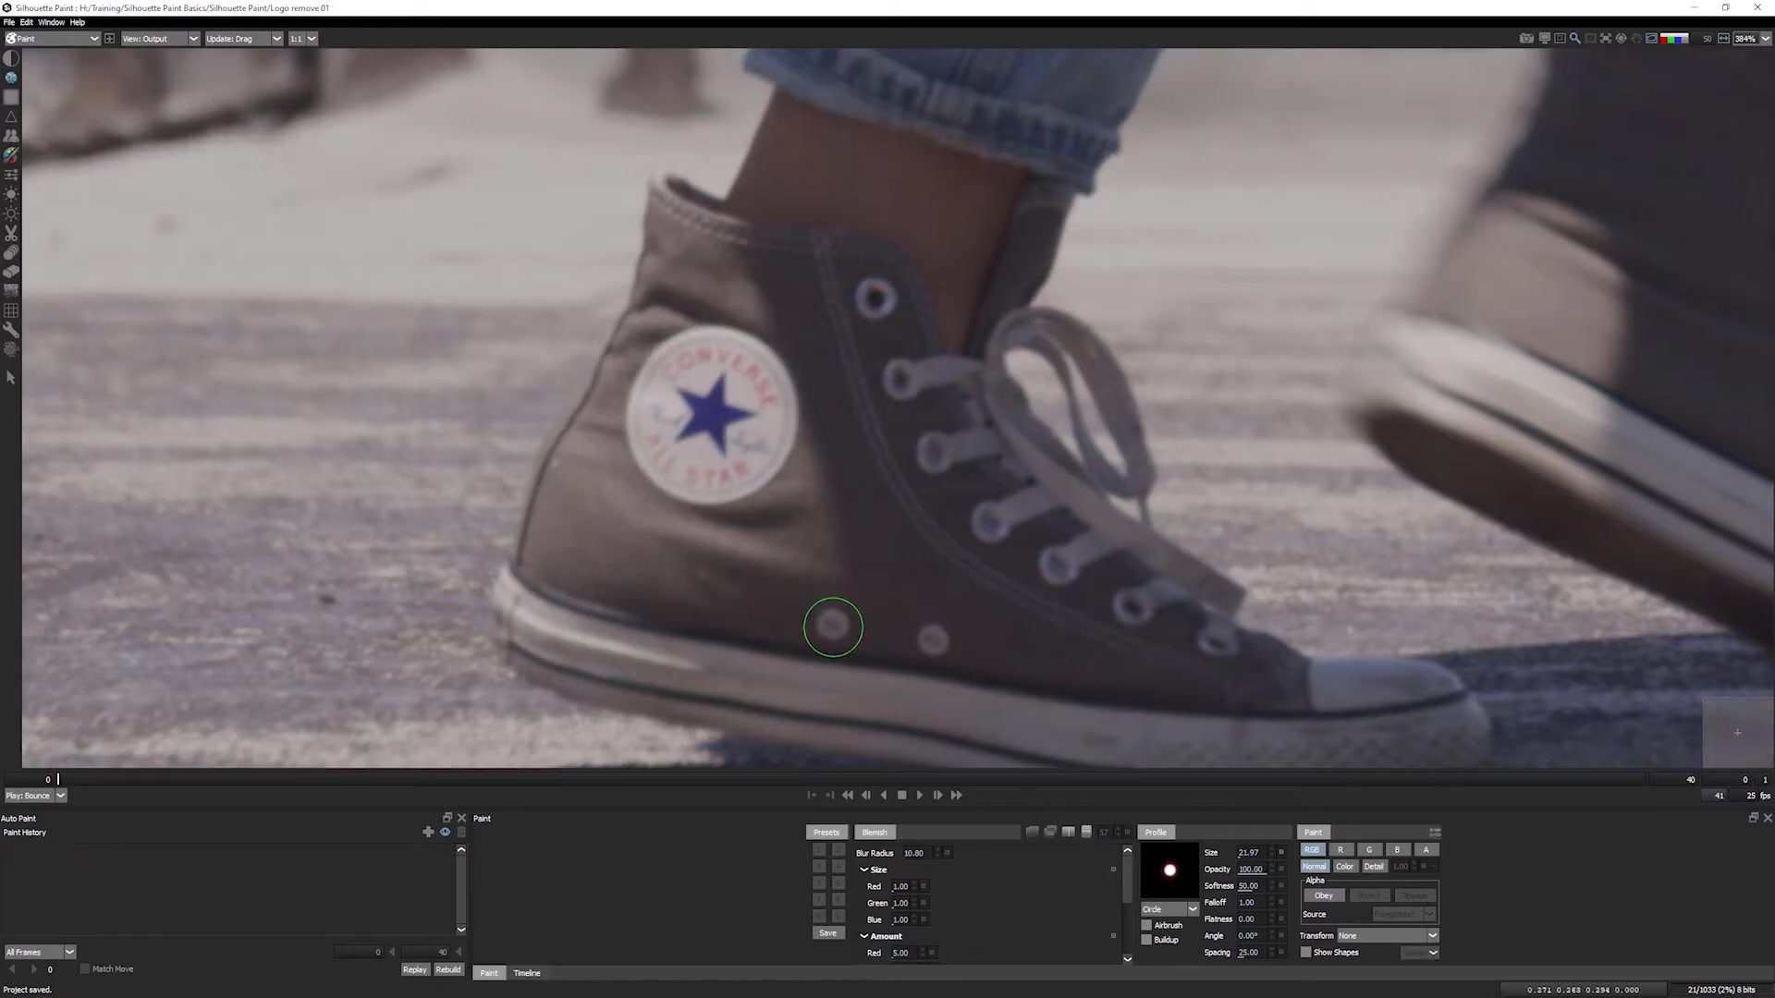Click the Rebuild button

[448, 969]
